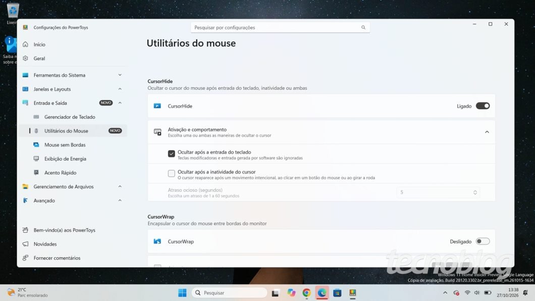The width and height of the screenshot is (535, 301).
Task: Click the volume icon in system tray
Action: tap(477, 293)
